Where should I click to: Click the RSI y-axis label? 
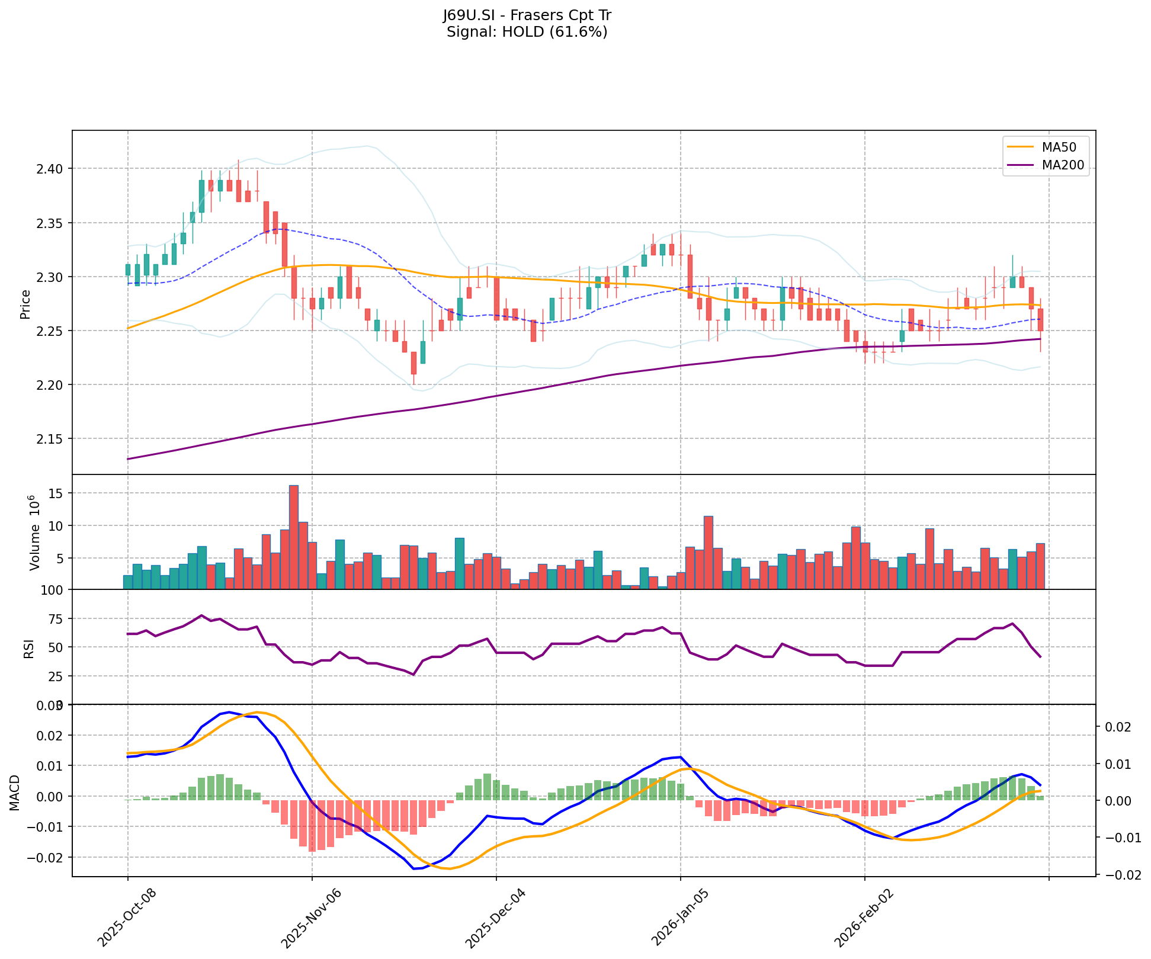28,650
